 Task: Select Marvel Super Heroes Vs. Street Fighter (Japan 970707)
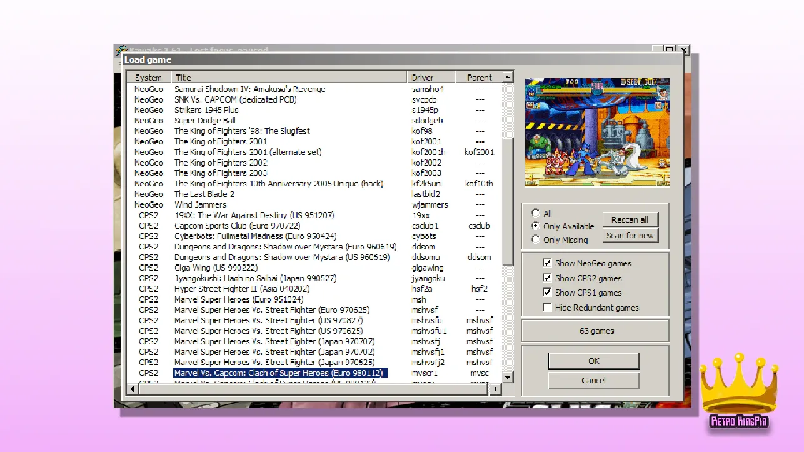tap(314, 341)
